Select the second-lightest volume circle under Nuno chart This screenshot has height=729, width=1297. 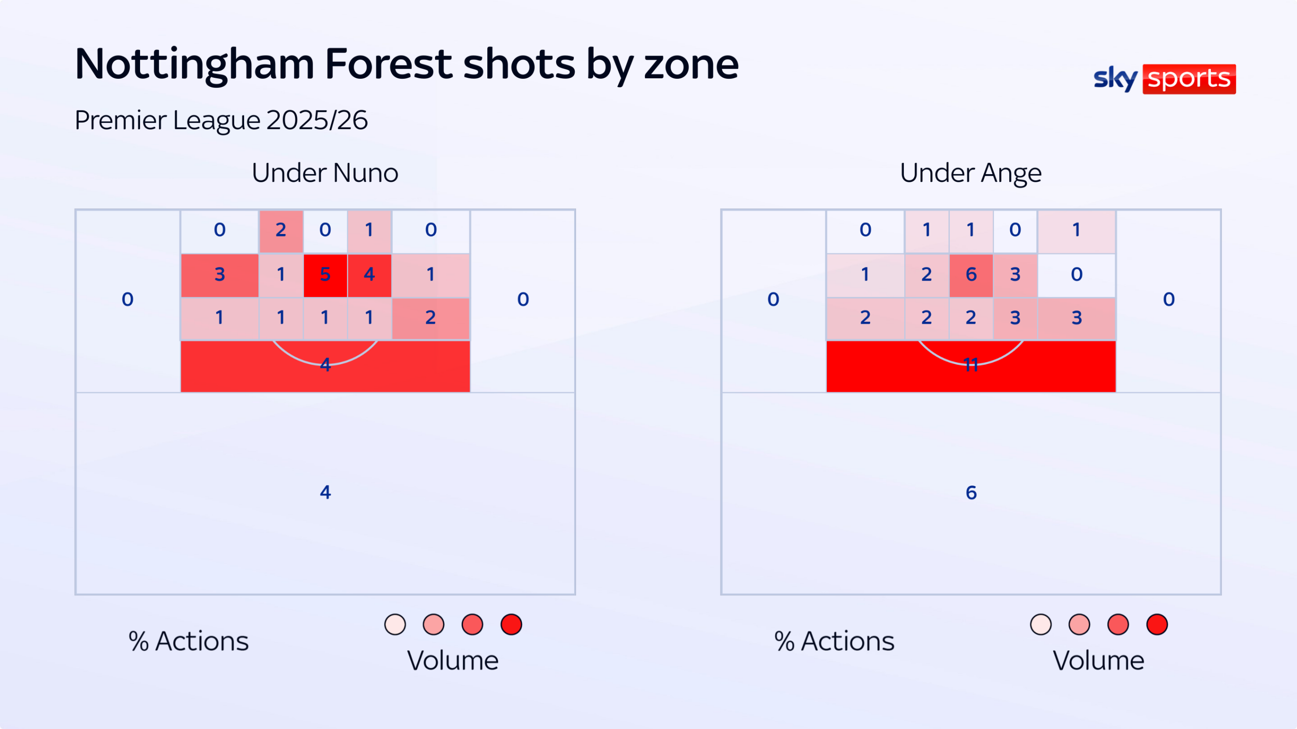pos(434,625)
